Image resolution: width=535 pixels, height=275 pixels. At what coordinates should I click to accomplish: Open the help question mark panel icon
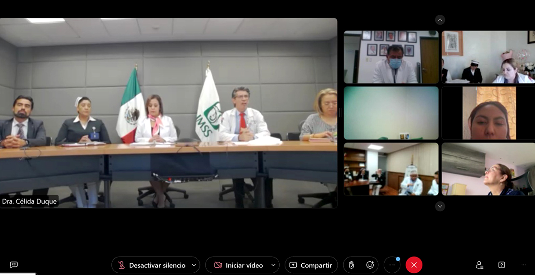pos(502,265)
